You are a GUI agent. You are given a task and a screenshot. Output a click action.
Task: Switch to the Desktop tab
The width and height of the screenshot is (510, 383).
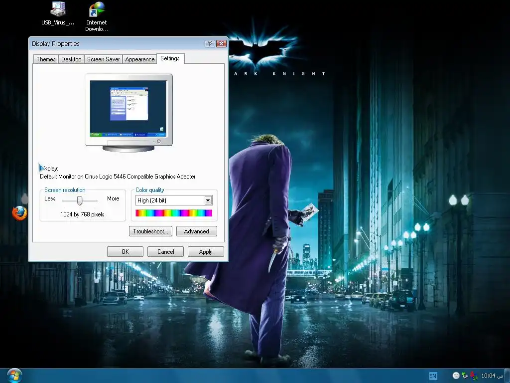(71, 59)
